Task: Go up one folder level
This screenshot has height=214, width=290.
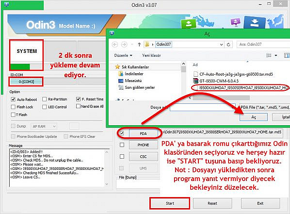Action: tap(139, 45)
